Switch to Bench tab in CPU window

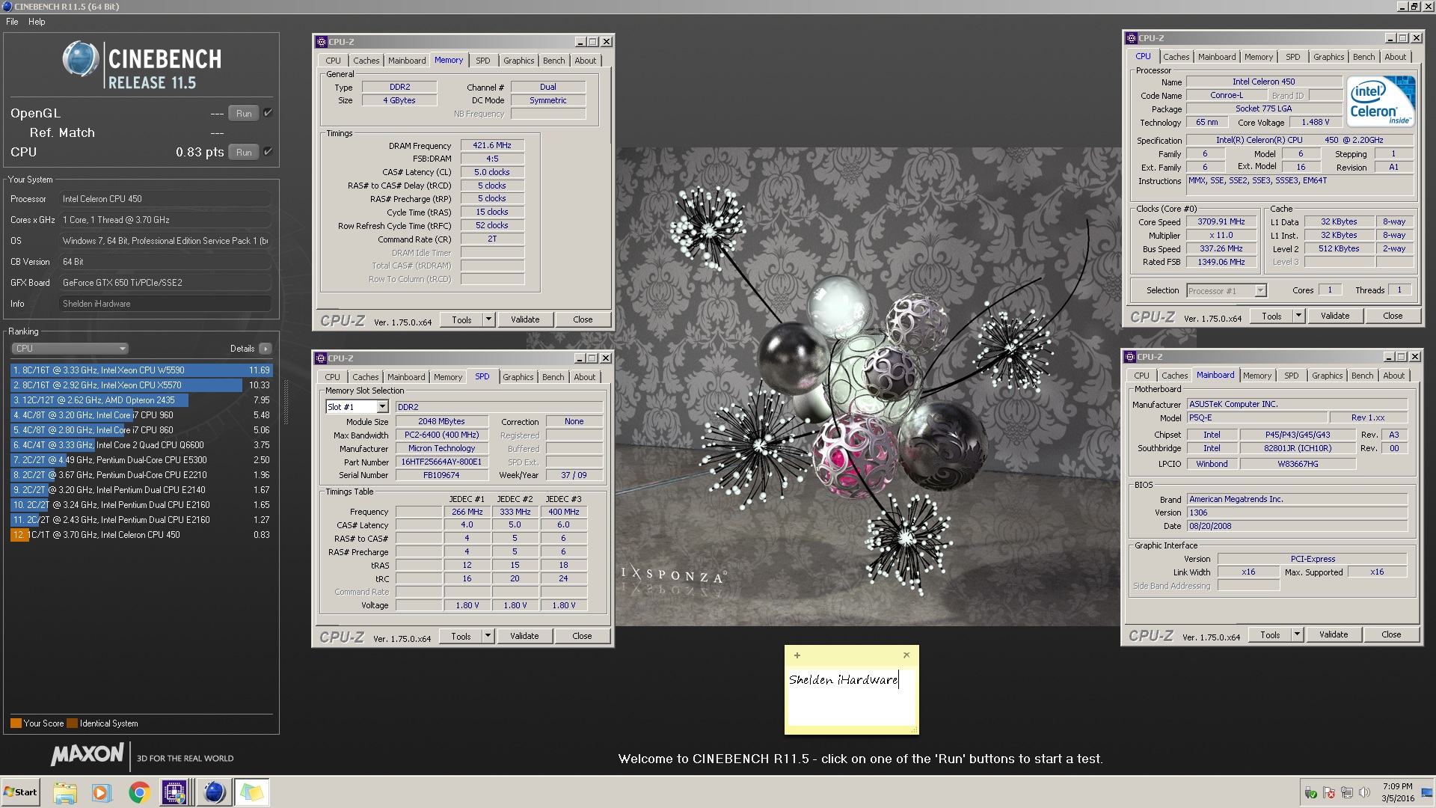[1363, 57]
